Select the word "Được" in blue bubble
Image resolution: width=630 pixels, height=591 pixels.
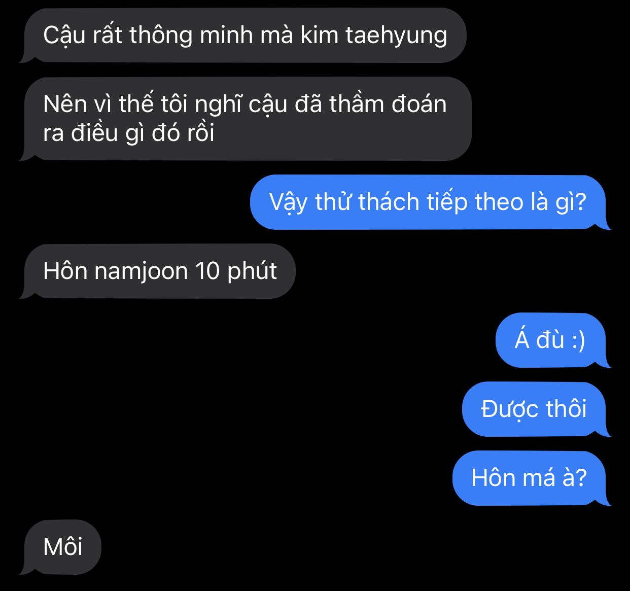click(x=509, y=410)
